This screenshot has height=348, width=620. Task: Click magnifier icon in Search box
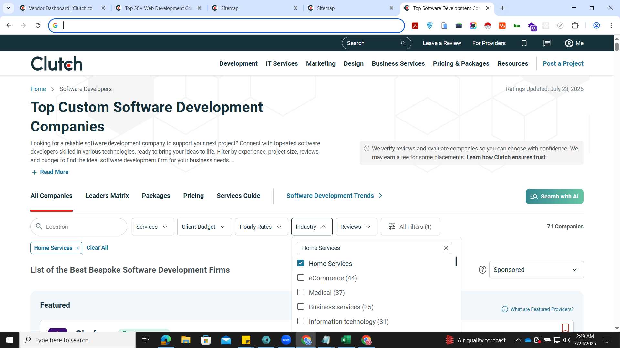[403, 43]
